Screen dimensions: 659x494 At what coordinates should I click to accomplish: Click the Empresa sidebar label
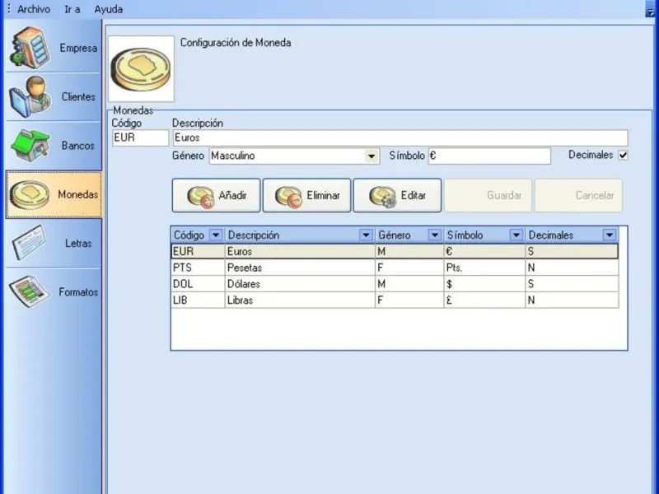pos(78,48)
